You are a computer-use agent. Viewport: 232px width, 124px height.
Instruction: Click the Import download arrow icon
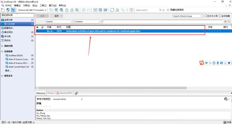coord(67,10)
